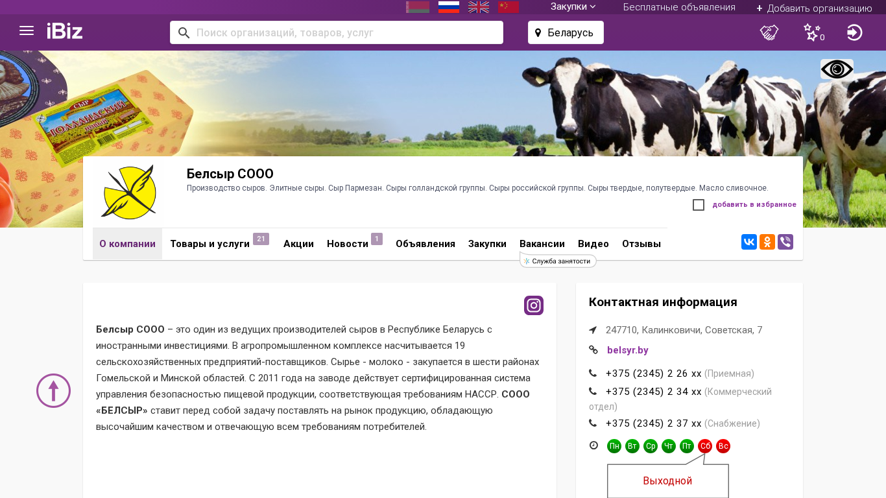Visit the belsyr.by website link
The width and height of the screenshot is (886, 498).
click(628, 350)
